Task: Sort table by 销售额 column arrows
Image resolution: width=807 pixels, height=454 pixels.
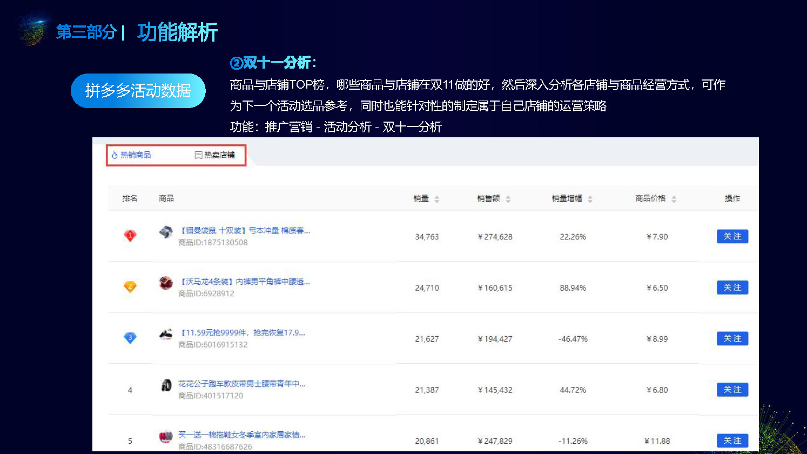Action: click(508, 199)
